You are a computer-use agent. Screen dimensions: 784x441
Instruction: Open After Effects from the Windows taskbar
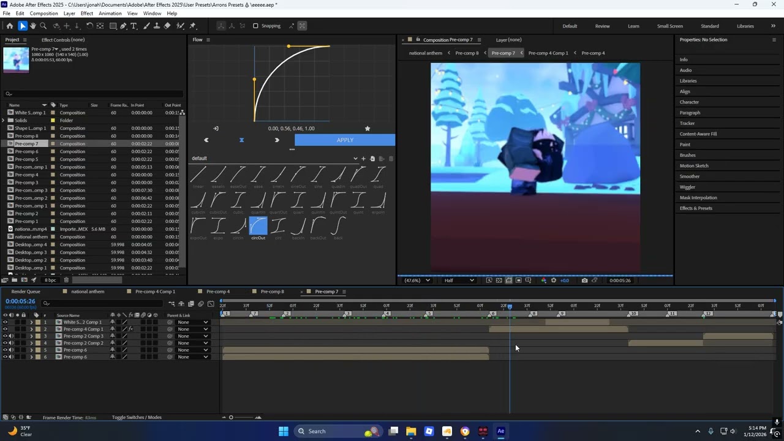[501, 431]
